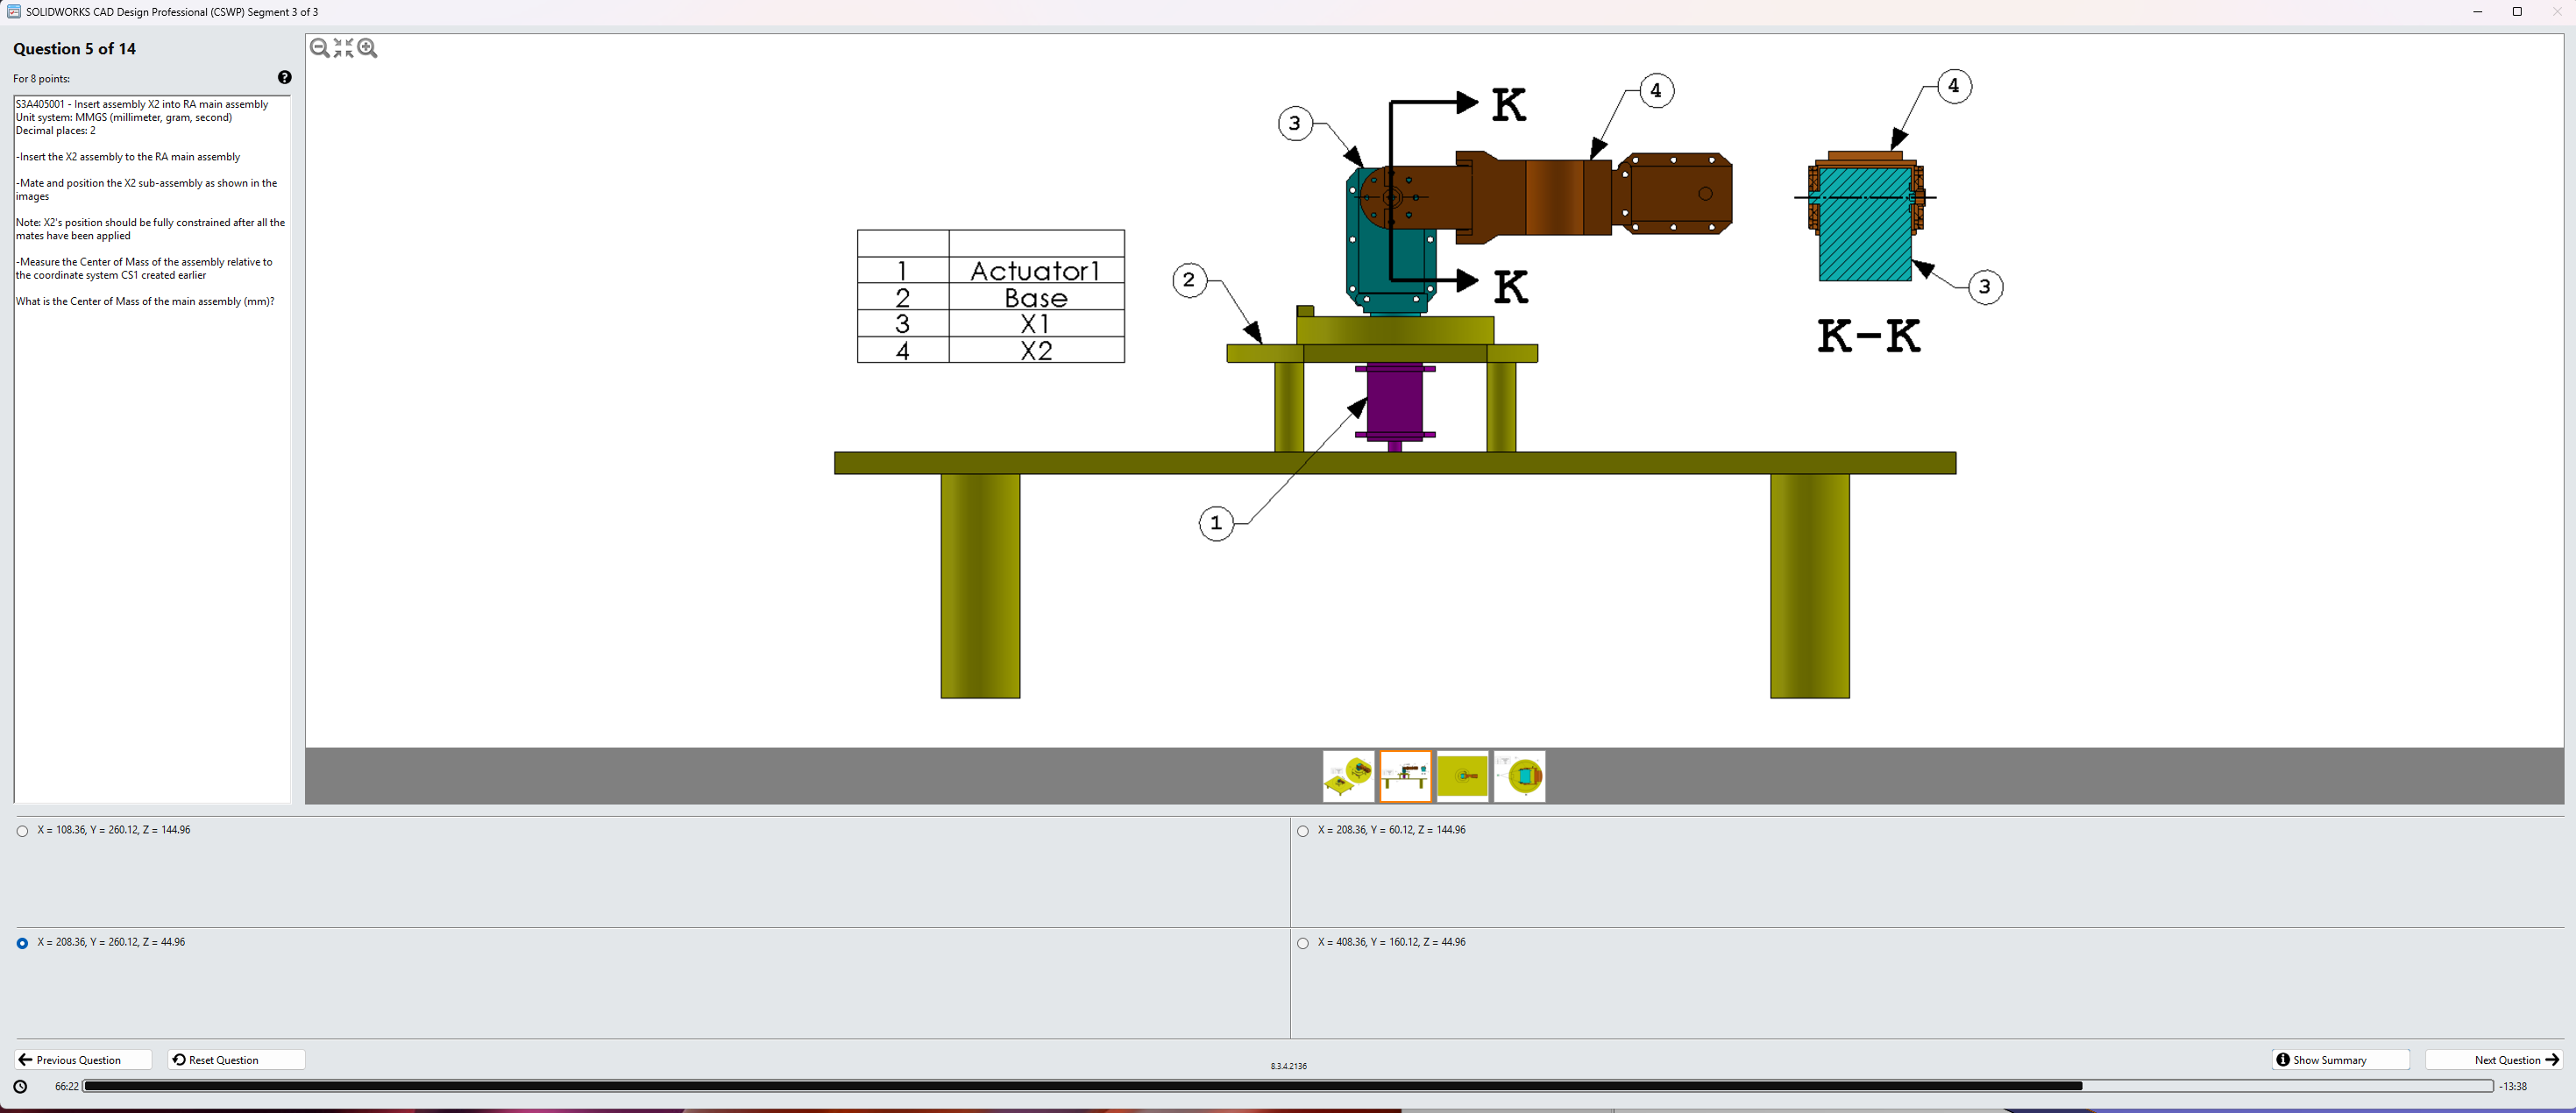
Task: Click the K-K section view label
Action: [x=1868, y=336]
